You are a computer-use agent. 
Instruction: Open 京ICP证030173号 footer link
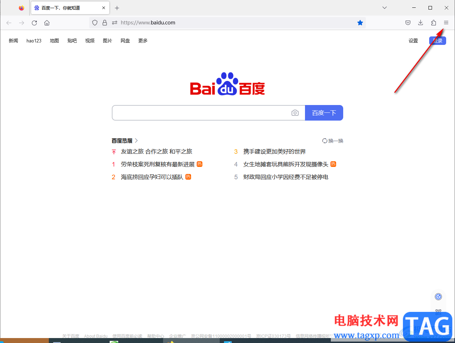click(x=273, y=336)
